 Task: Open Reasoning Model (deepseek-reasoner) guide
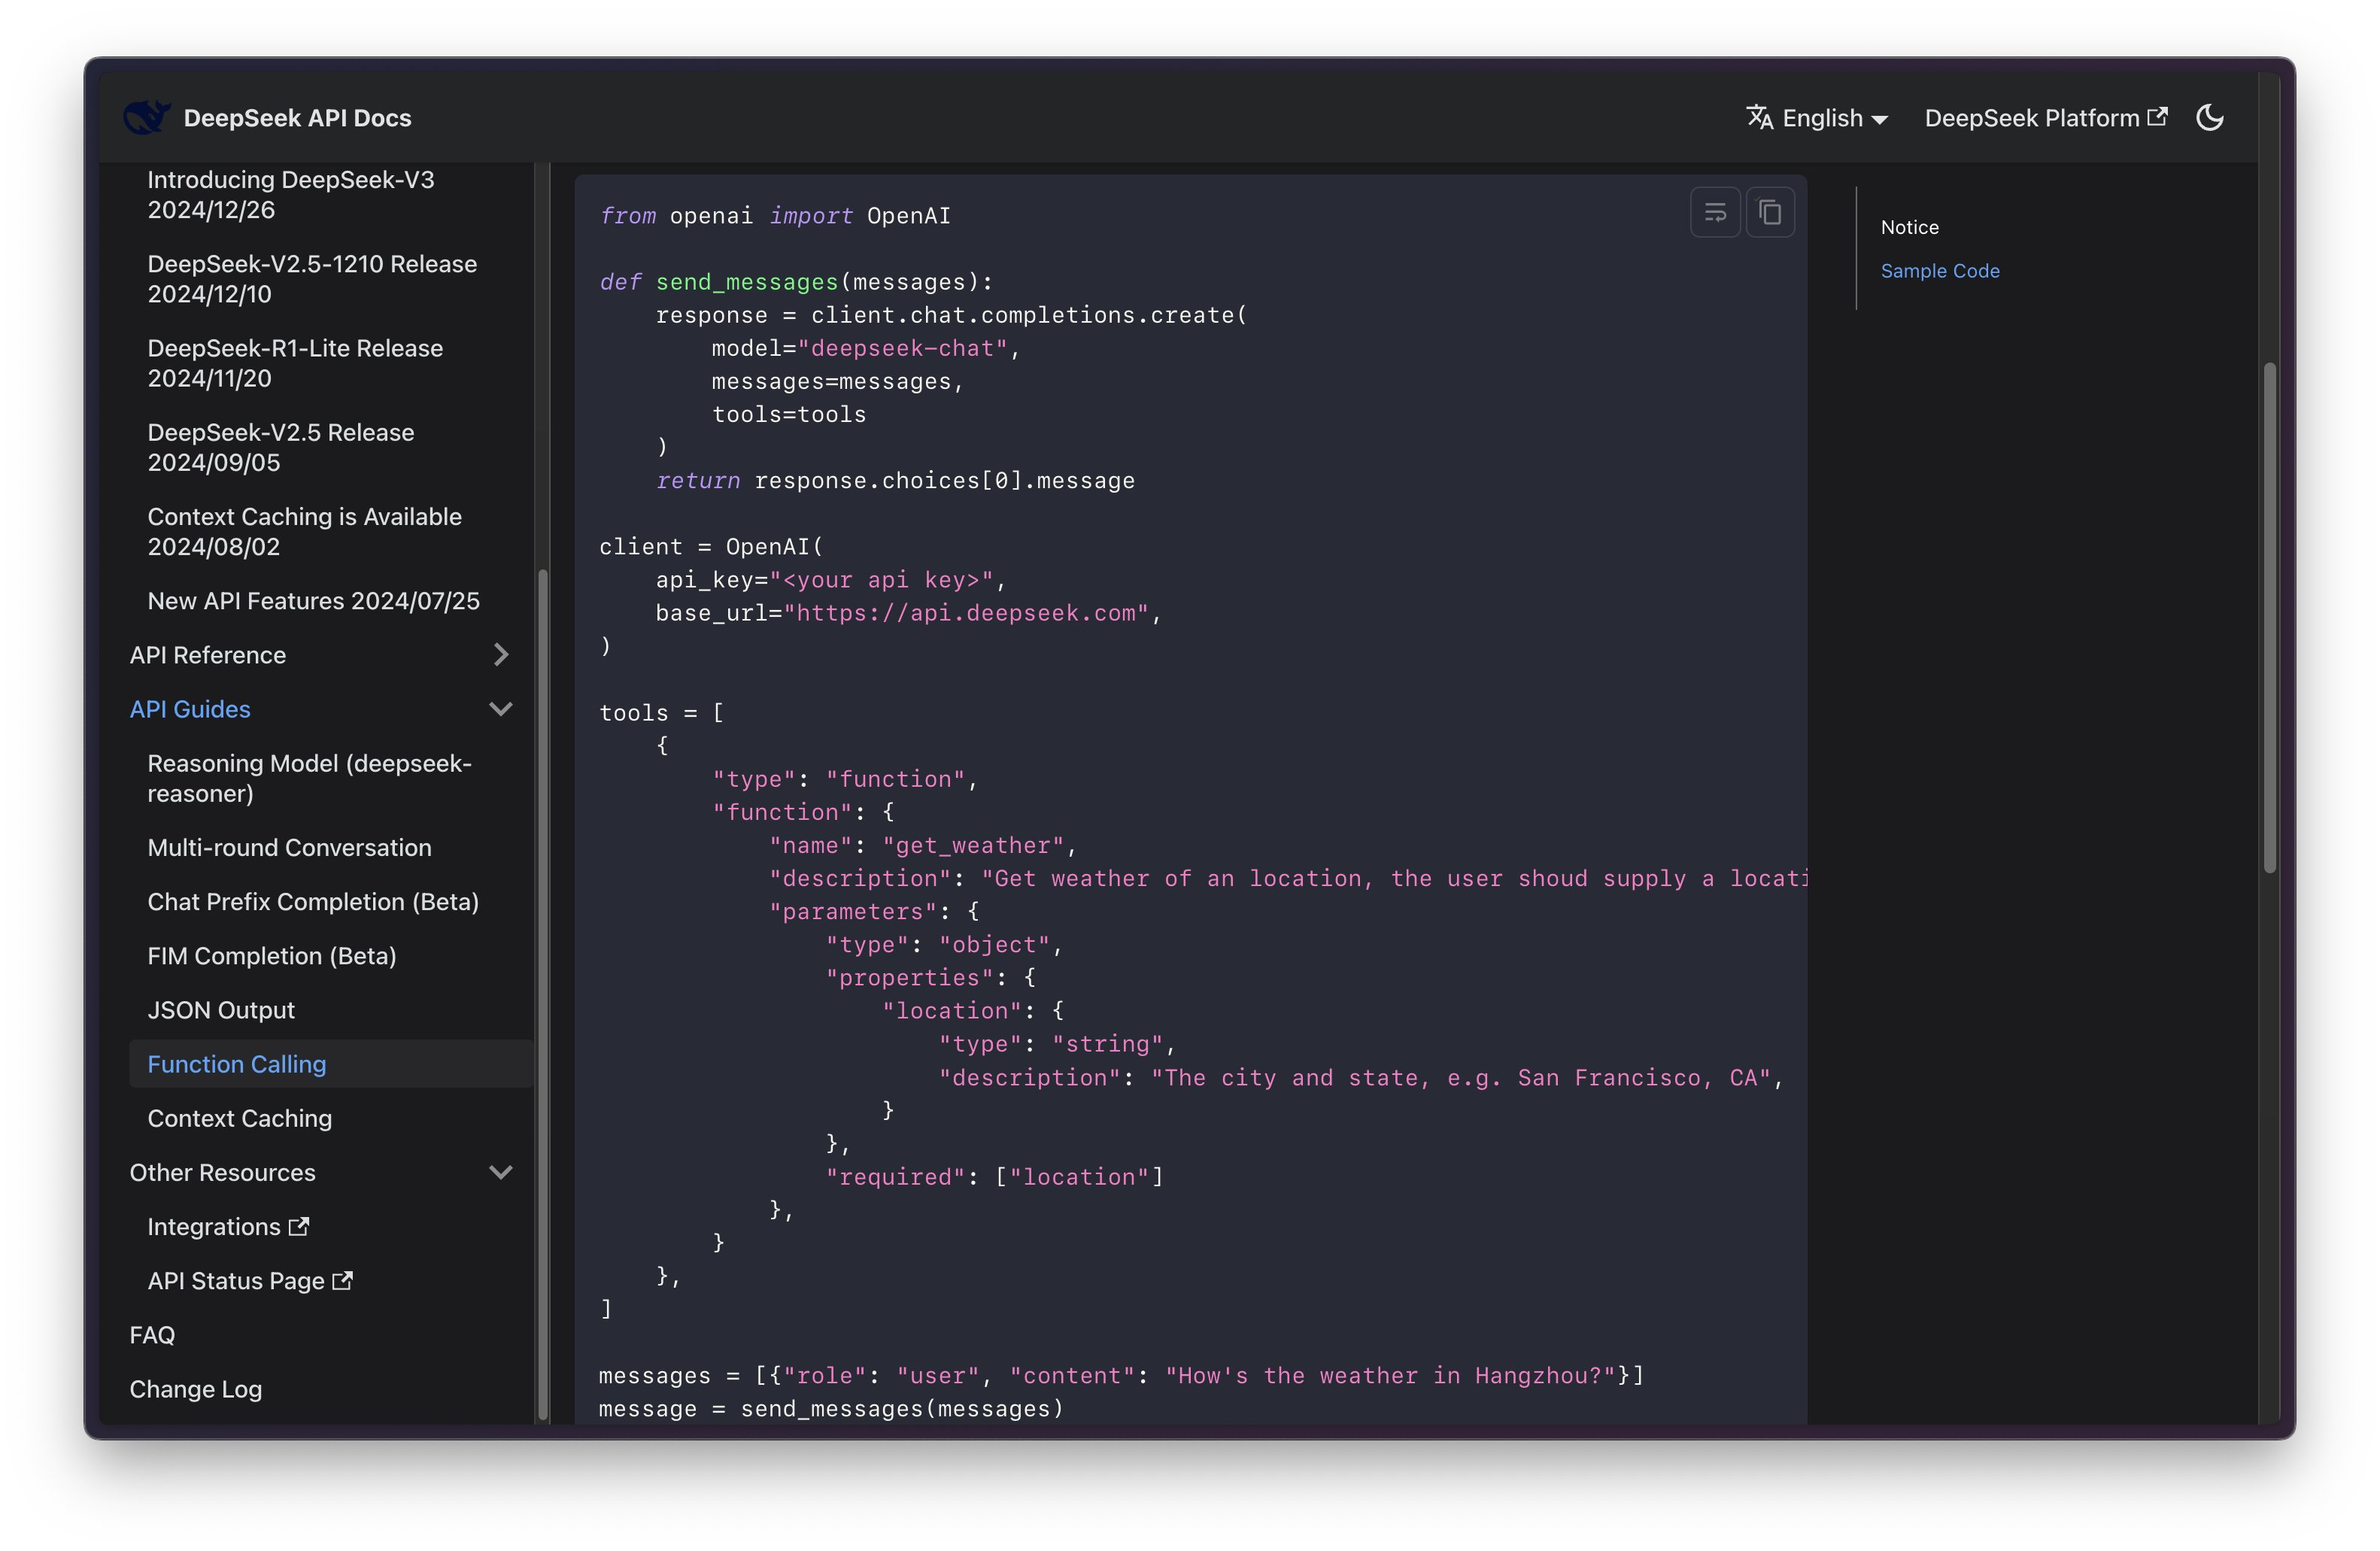(310, 778)
